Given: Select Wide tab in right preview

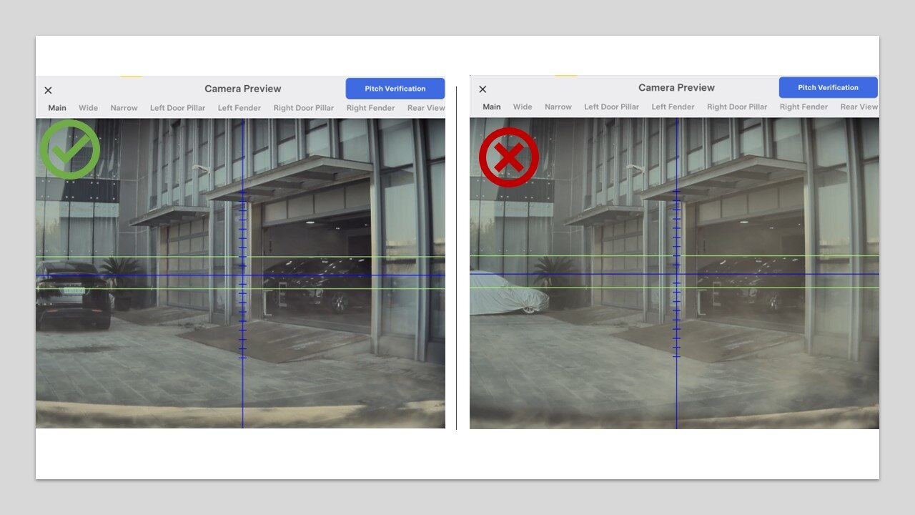Looking at the screenshot, I should click(523, 107).
